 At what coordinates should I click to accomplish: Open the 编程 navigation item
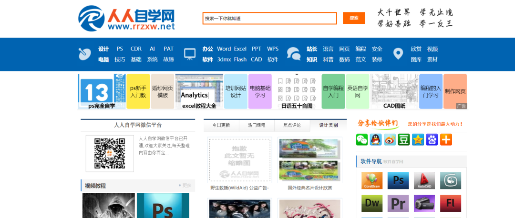(360, 49)
